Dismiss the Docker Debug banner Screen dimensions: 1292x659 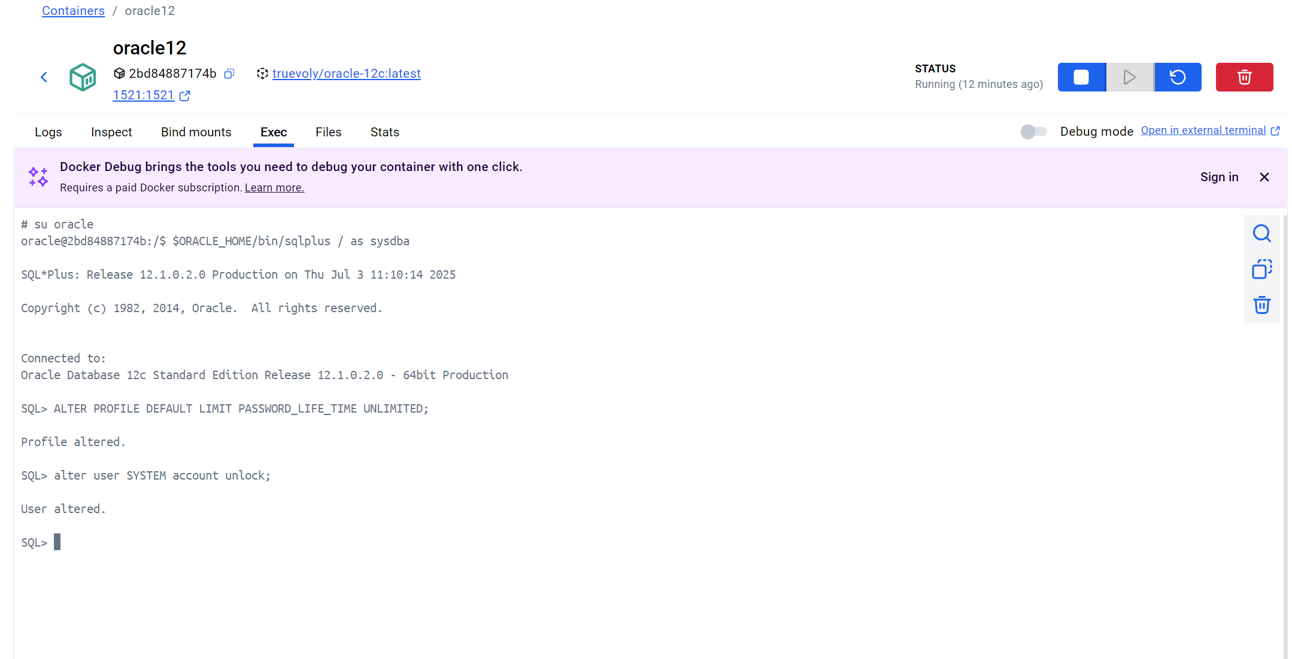1264,177
